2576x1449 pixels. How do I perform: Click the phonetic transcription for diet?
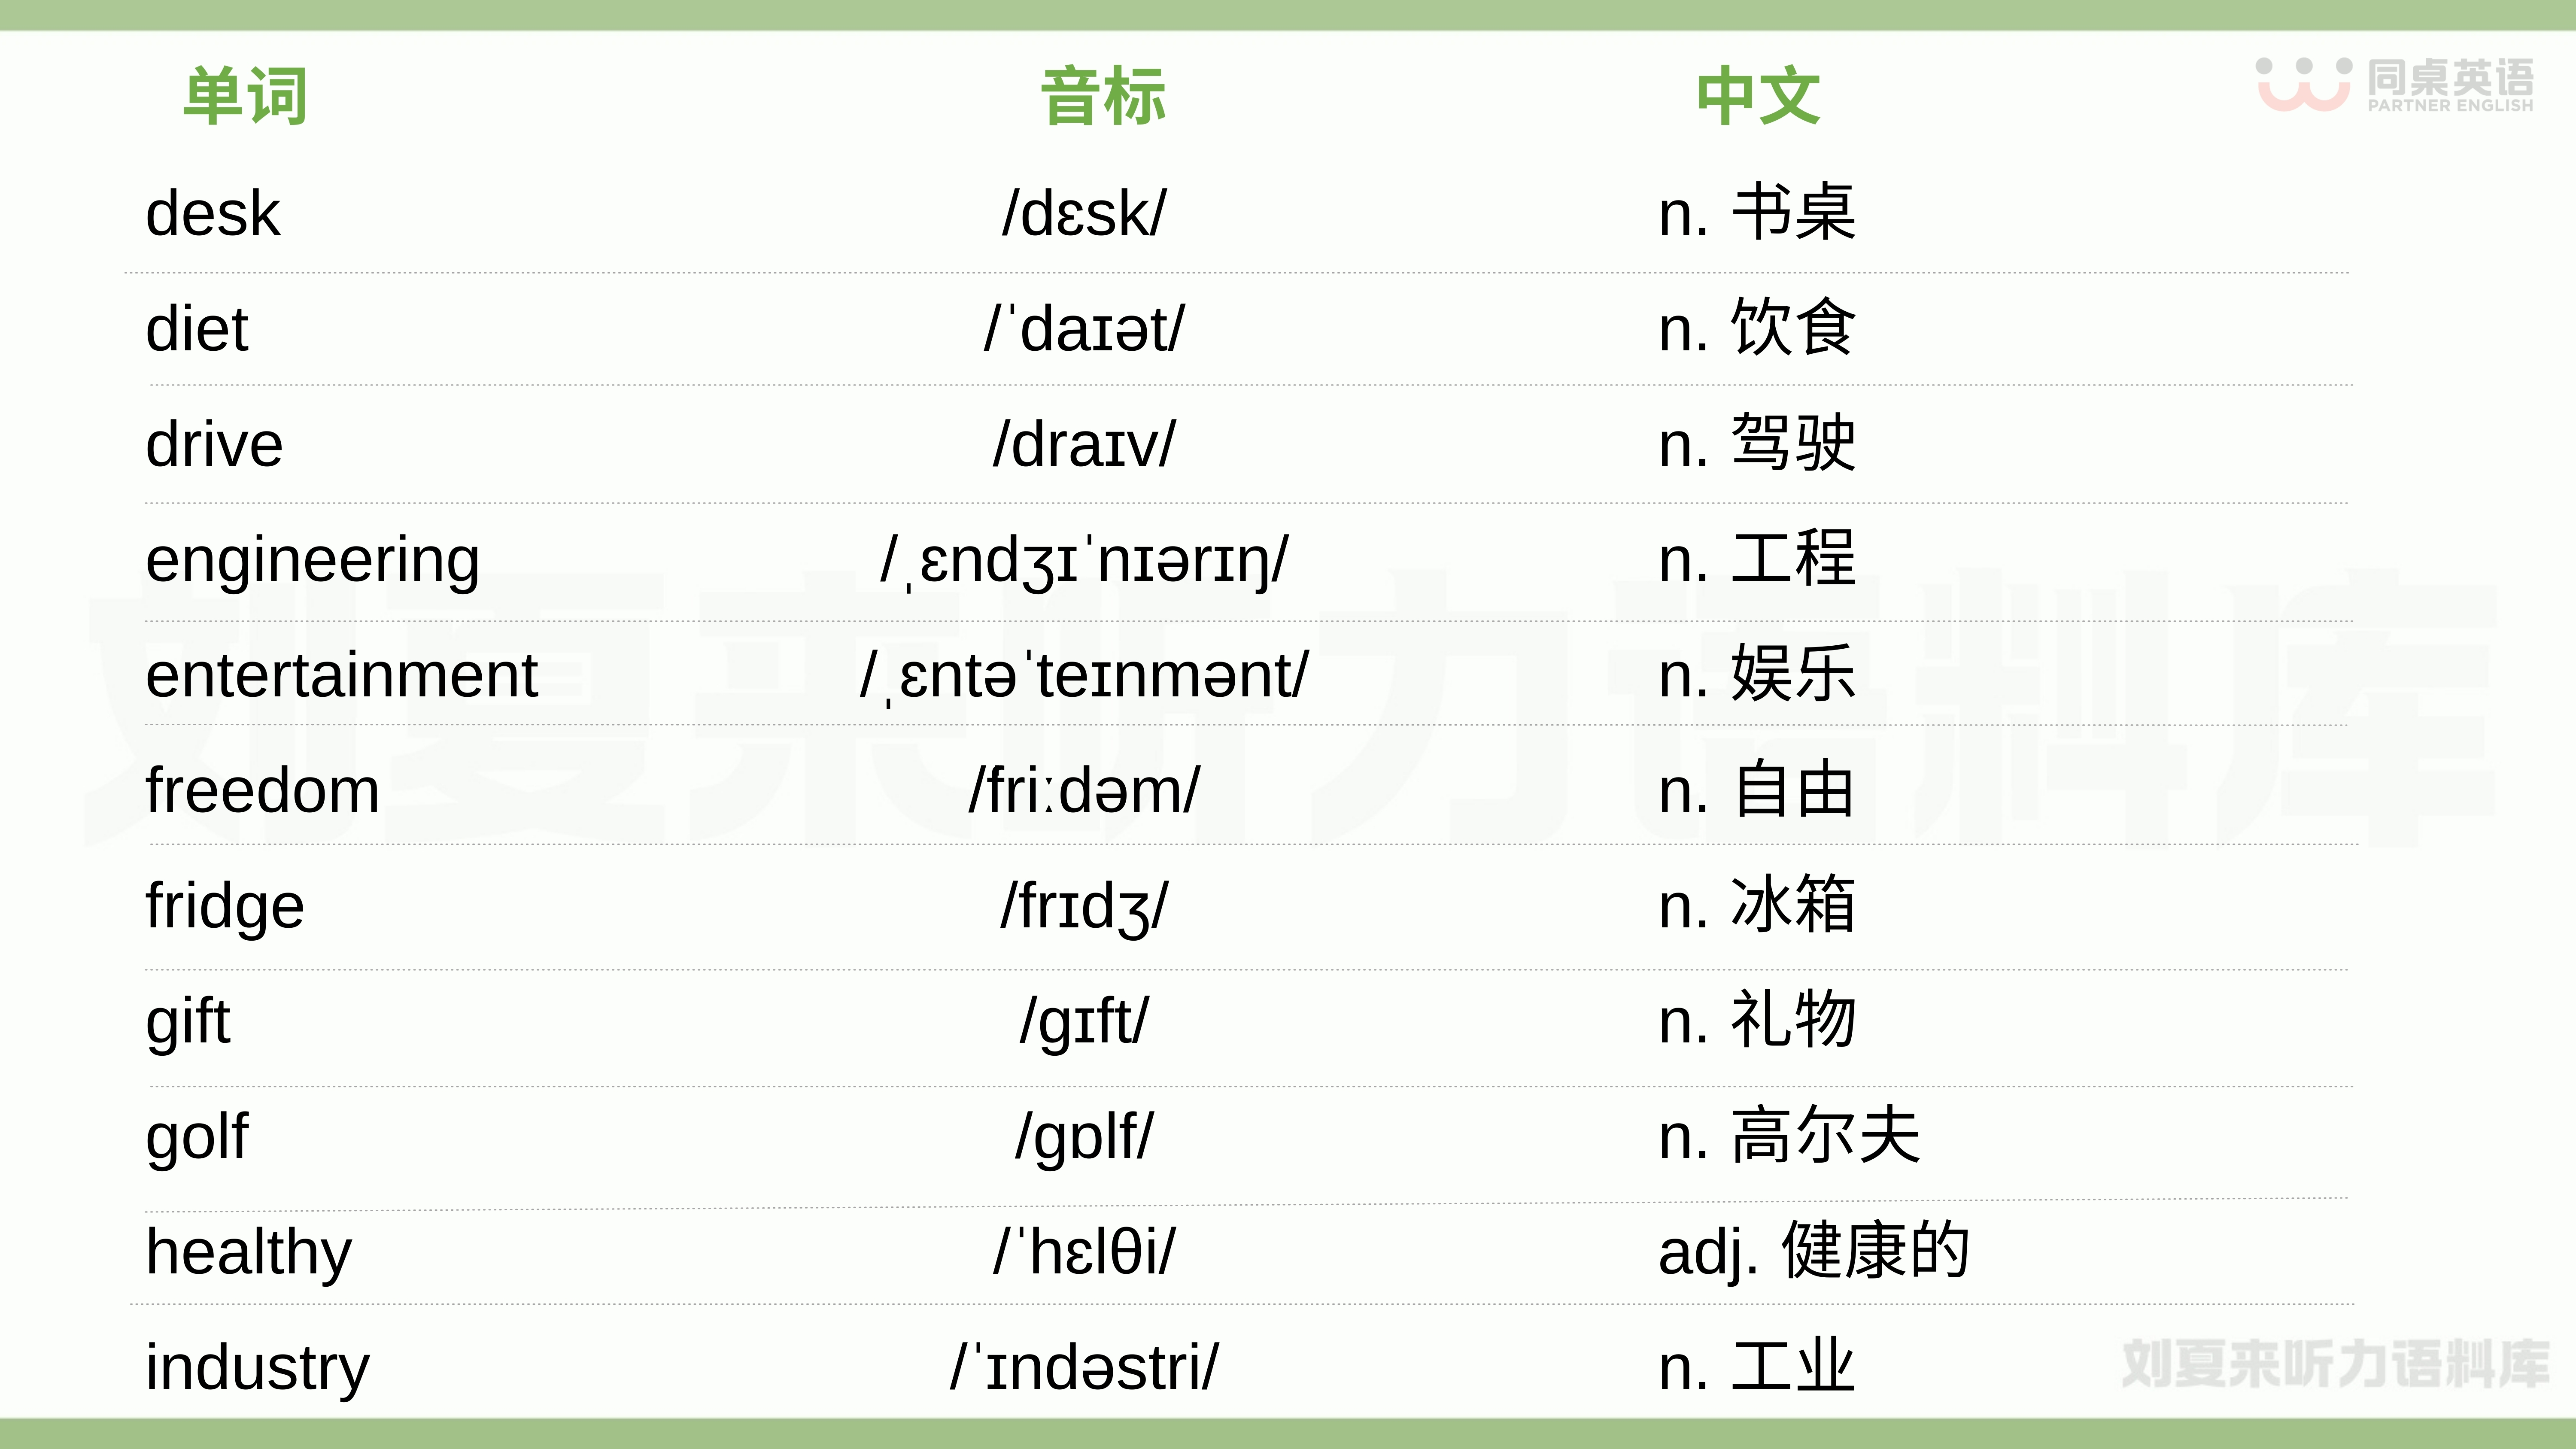tap(1084, 329)
